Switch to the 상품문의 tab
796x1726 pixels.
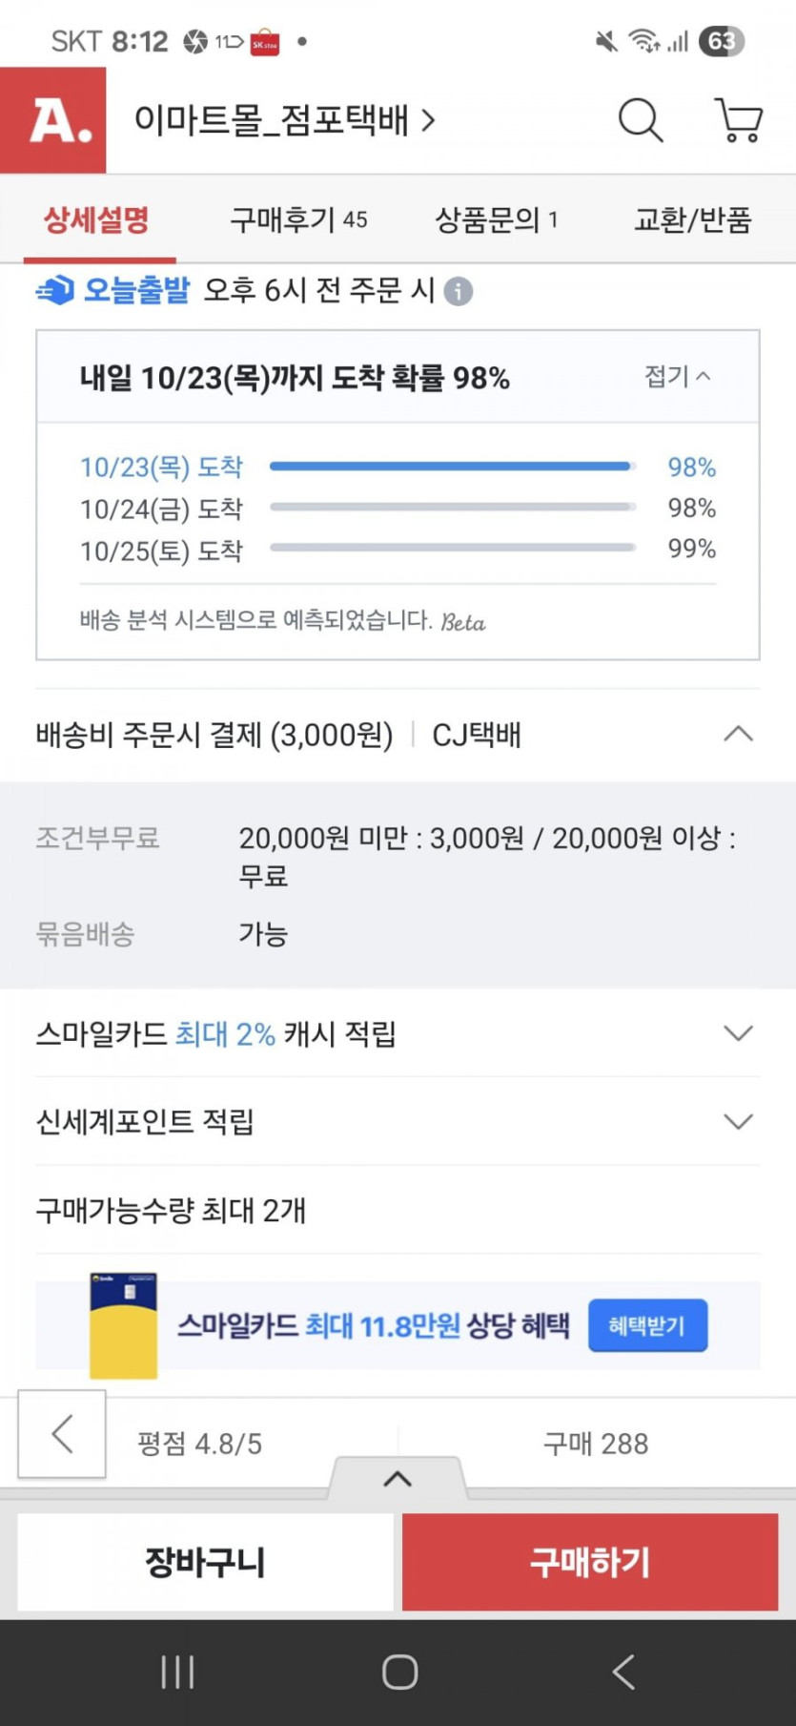[496, 220]
